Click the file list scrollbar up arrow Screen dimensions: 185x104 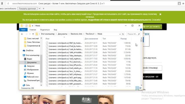click(x=141, y=38)
